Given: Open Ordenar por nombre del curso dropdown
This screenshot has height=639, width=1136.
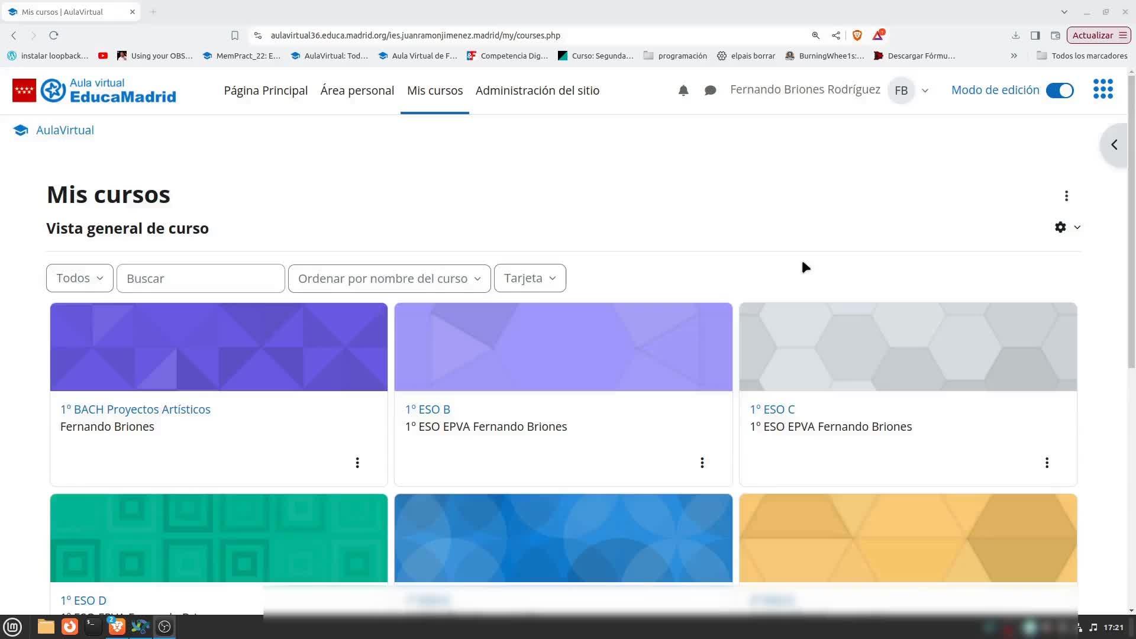Looking at the screenshot, I should pyautogui.click(x=389, y=278).
